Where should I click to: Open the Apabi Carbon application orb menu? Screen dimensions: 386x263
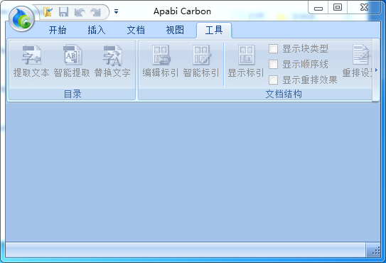pos(21,18)
